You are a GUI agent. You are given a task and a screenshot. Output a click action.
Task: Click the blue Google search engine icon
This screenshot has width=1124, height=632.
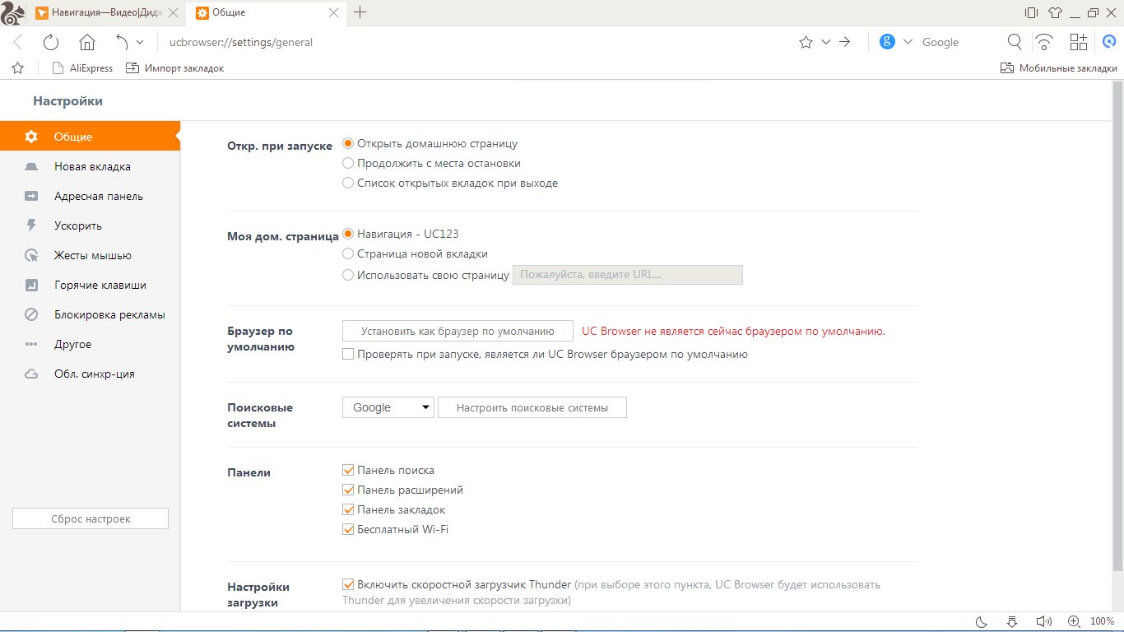887,42
